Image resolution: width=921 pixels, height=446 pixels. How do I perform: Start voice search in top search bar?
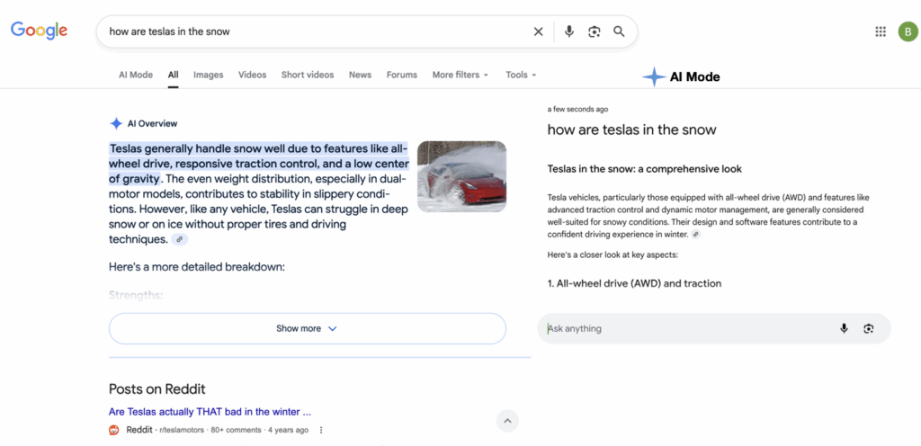568,31
